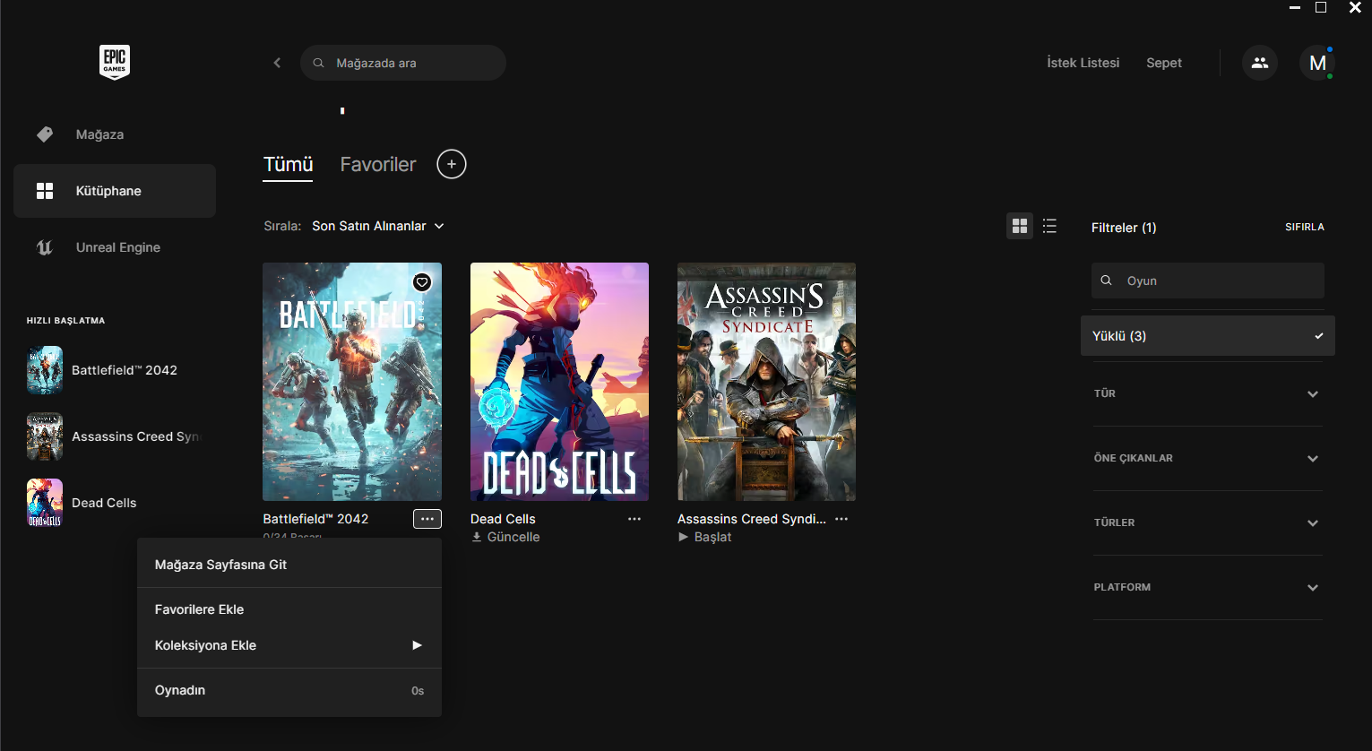Uncheck the Yüklü (3) filter
The image size is (1372, 751).
point(1208,336)
